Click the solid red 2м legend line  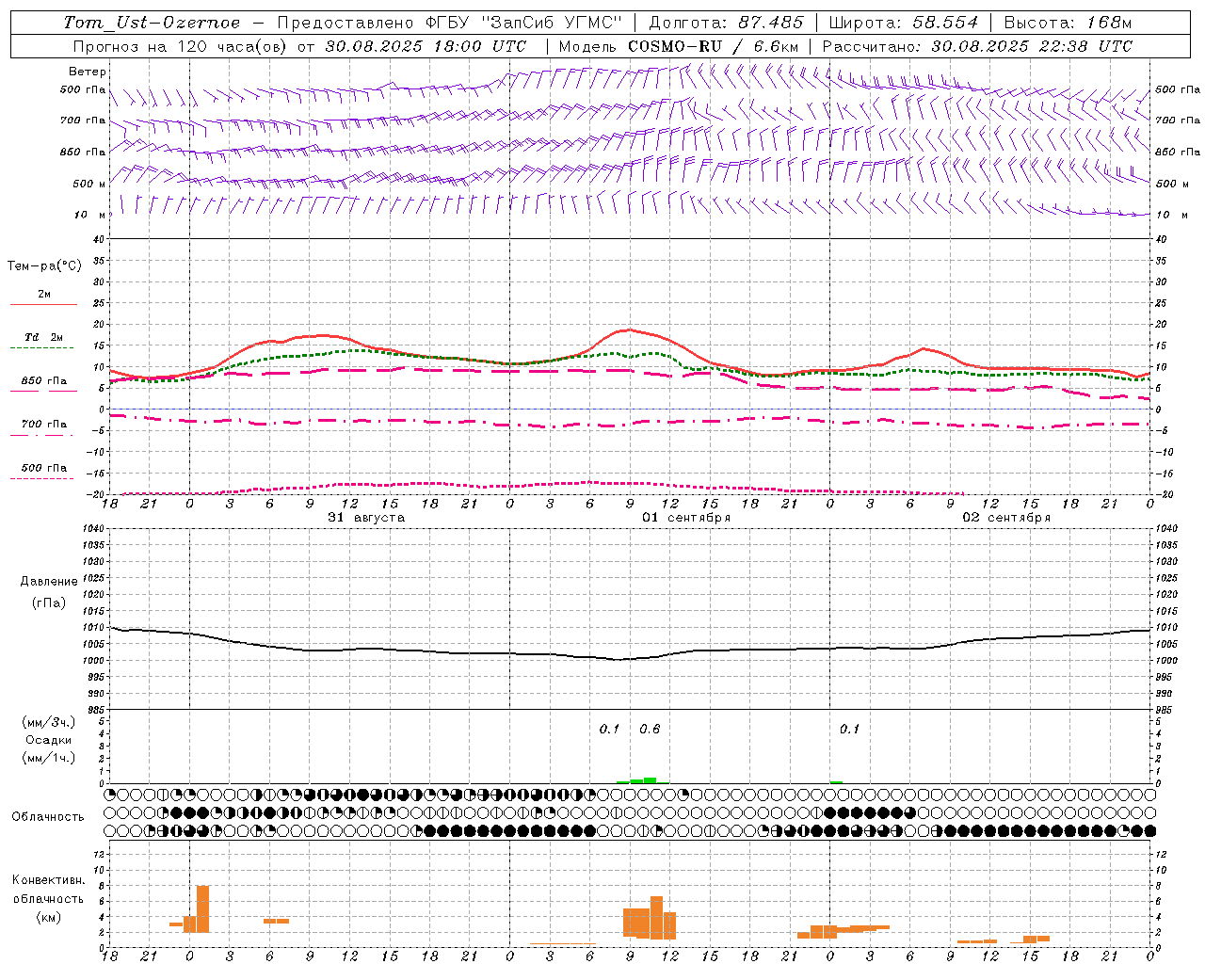[x=43, y=304]
